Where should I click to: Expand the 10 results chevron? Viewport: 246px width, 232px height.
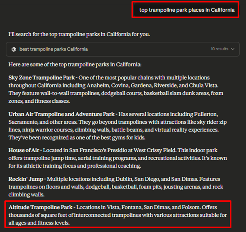click(233, 49)
